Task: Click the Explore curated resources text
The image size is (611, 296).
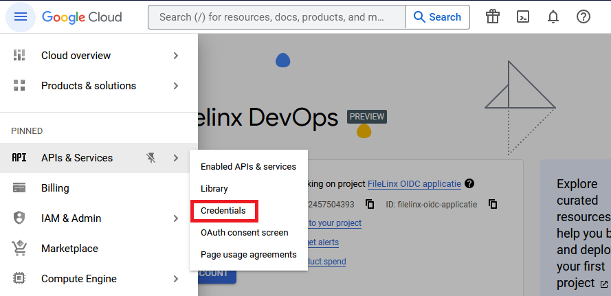Action: (584, 234)
